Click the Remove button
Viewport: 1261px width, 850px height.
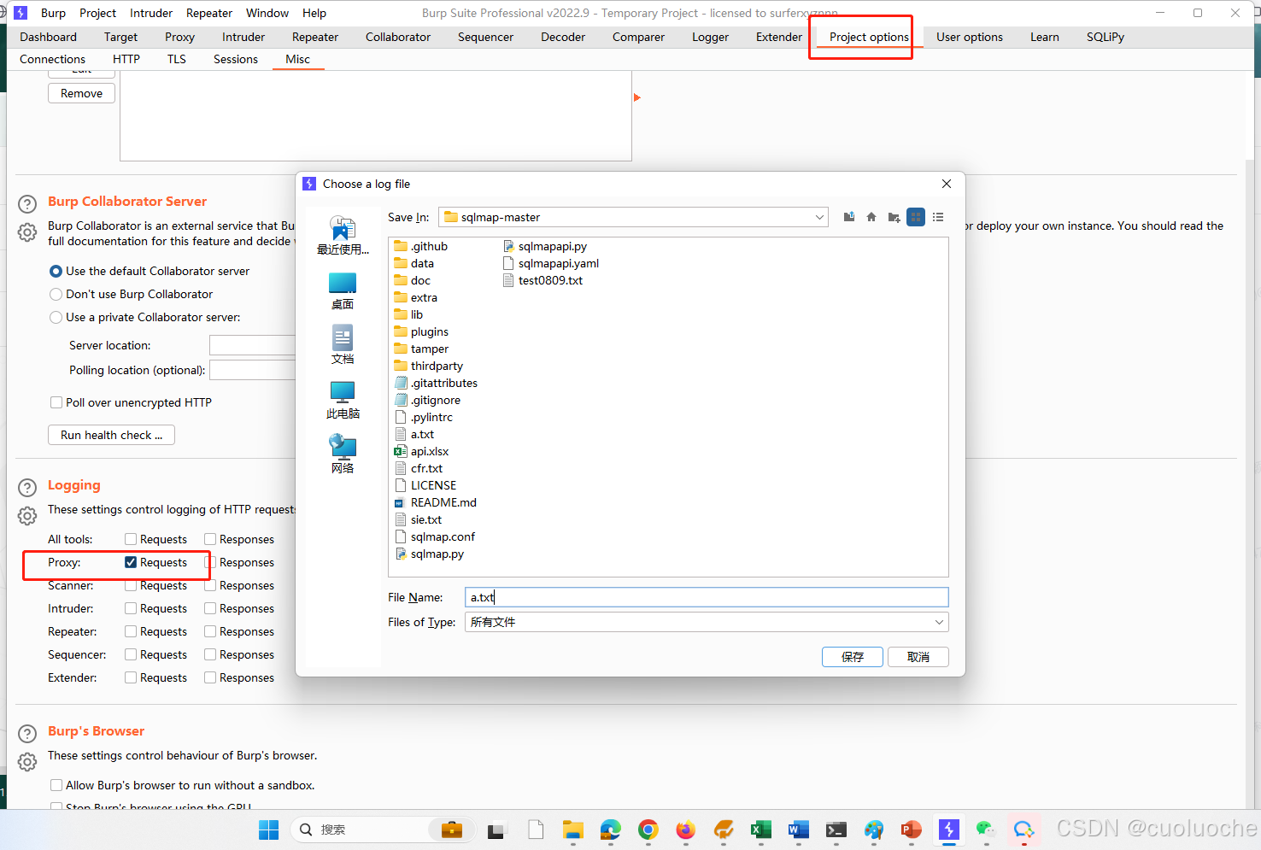pos(81,93)
